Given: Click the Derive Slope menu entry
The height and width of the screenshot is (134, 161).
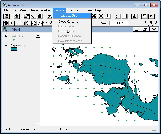Looking at the screenshot, I should (x=72, y=26).
